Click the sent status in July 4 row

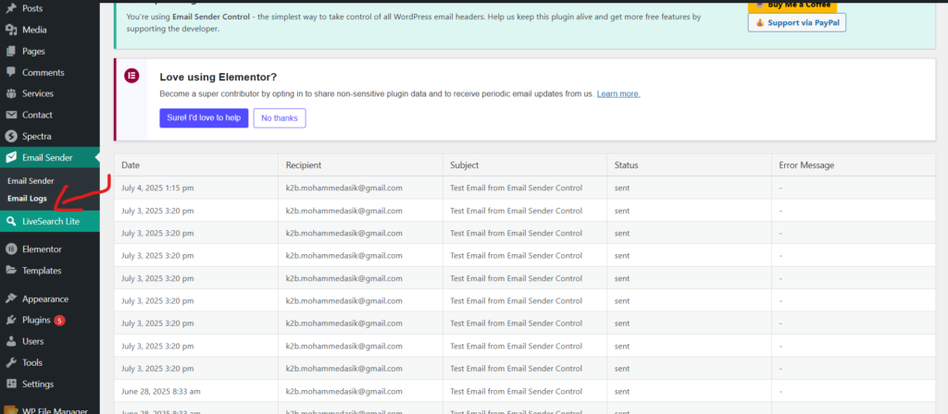click(x=622, y=188)
